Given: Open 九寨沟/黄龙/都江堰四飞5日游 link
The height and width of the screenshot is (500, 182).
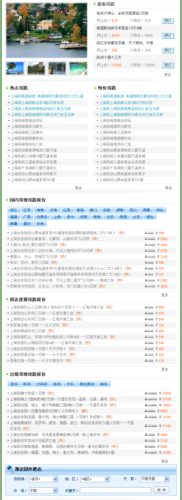Looking at the screenshot, I should click(34, 245).
